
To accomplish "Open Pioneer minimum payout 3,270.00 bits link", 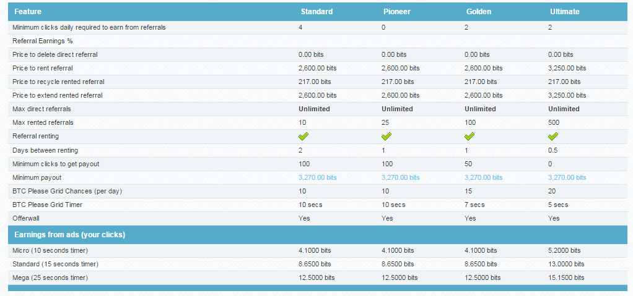I will 401,177.
